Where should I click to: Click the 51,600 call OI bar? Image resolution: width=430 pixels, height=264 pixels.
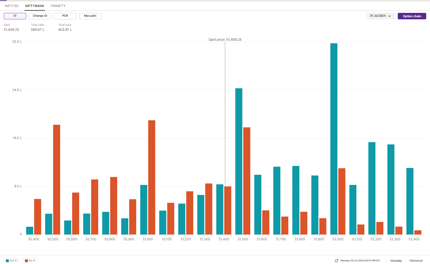[258, 205]
